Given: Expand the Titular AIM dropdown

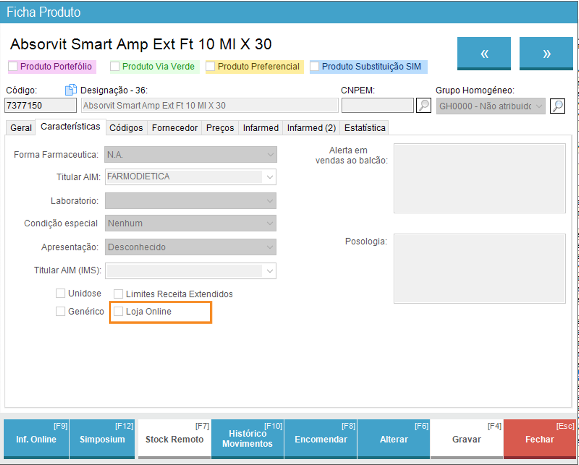Looking at the screenshot, I should pos(270,177).
